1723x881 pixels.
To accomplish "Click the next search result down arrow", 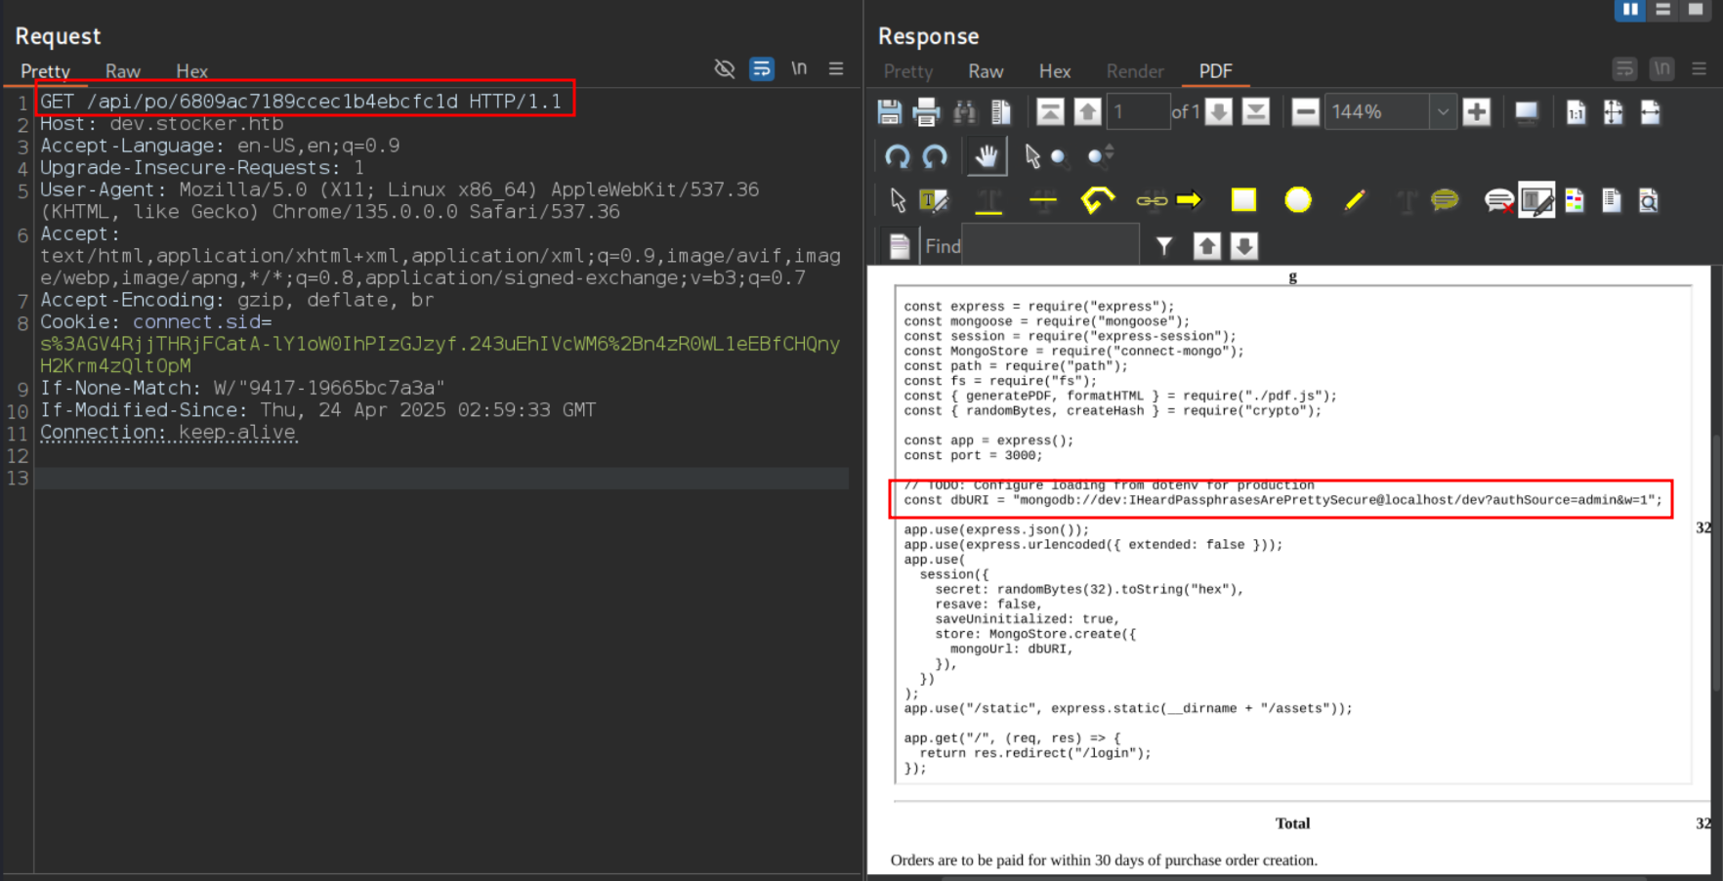I will coord(1243,245).
